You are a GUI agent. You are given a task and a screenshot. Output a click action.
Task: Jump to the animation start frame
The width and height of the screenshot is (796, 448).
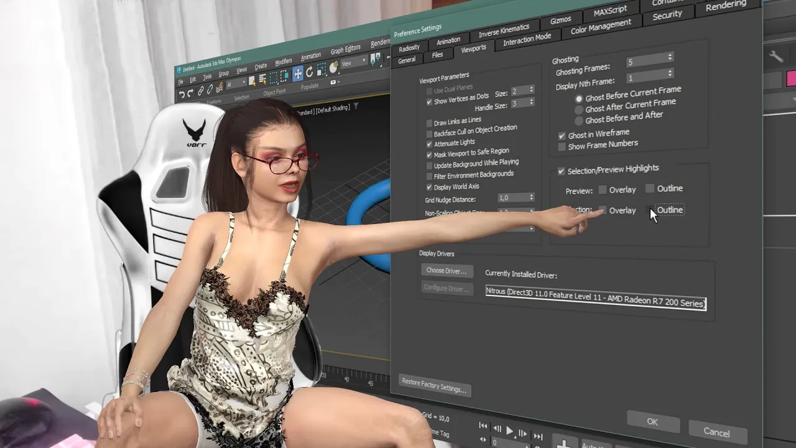click(483, 425)
